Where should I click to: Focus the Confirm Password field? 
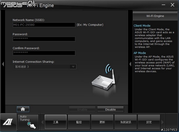tap(44, 53)
